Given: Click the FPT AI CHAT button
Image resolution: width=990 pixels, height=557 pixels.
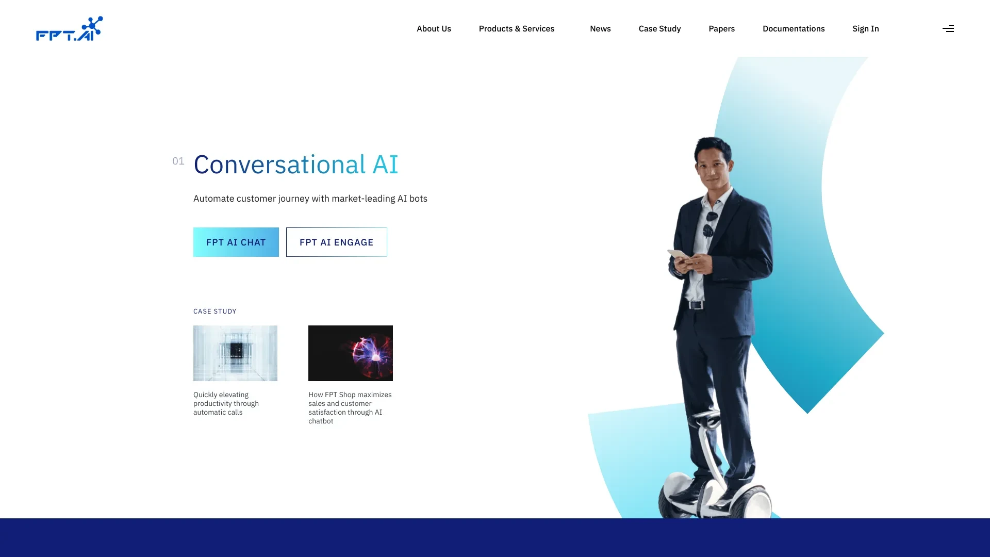Looking at the screenshot, I should [x=236, y=241].
